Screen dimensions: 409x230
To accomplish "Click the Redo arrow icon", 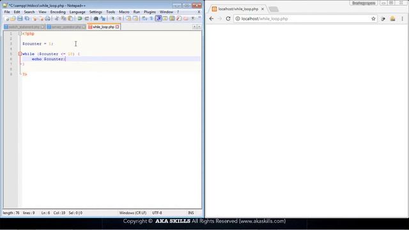I will coord(87,19).
